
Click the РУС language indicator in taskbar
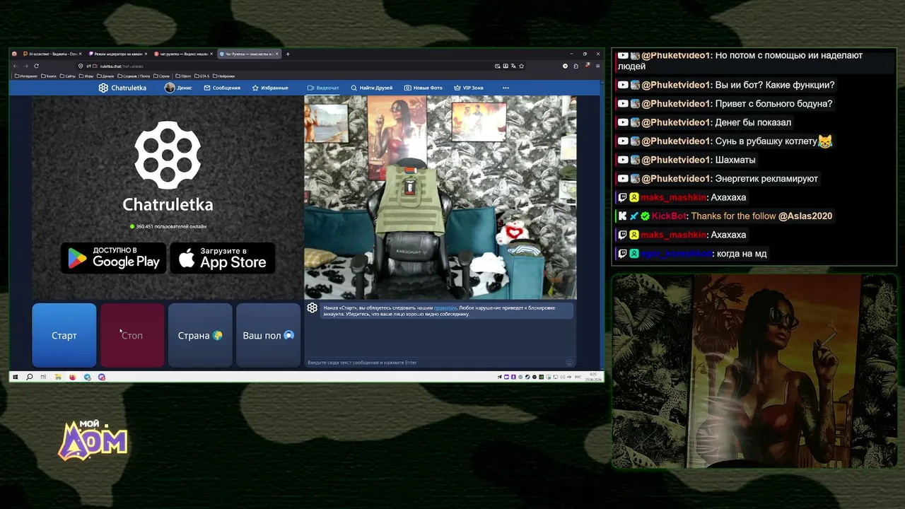pos(578,377)
